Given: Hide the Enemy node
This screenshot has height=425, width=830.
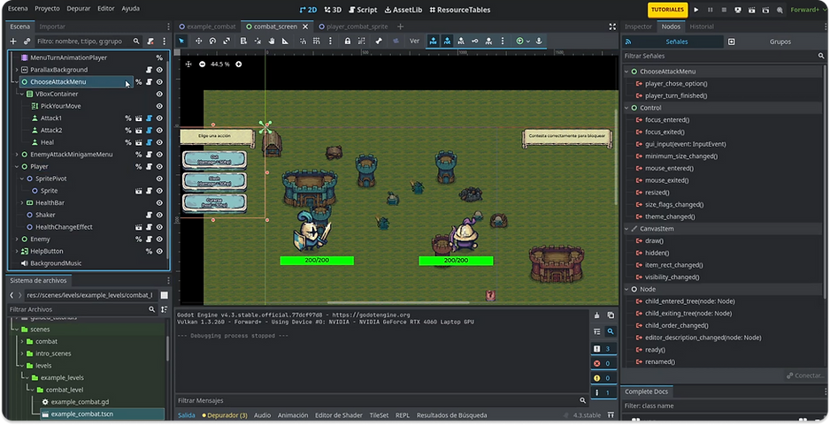Looking at the screenshot, I should [x=159, y=239].
